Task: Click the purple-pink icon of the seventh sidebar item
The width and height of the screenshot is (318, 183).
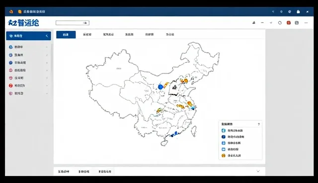Action: point(11,93)
